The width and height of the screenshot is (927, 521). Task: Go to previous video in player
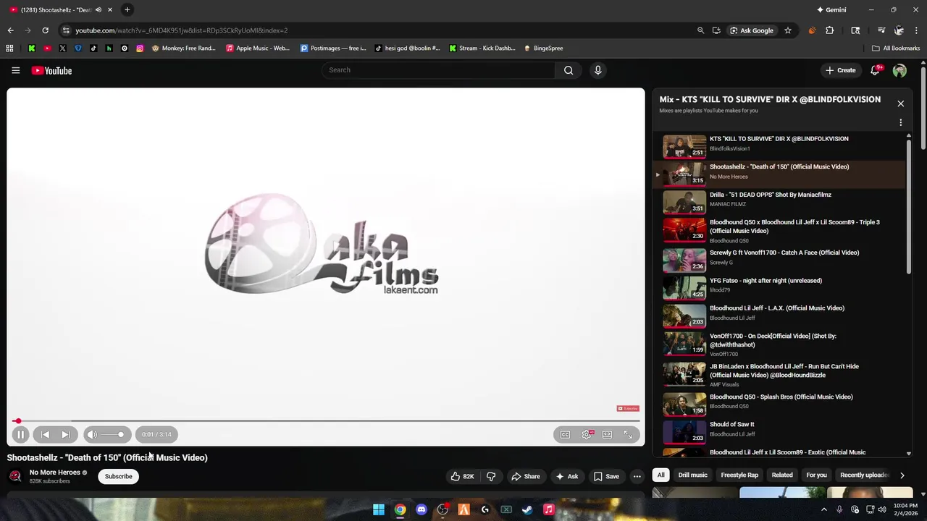[x=45, y=434]
